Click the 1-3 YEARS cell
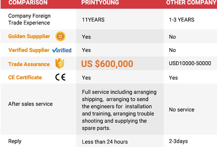This screenshot has height=147, width=217. (181, 20)
